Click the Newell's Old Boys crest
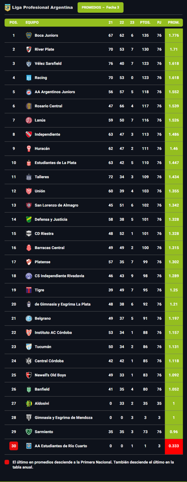Screen dimensions: 187x482 coord(29,375)
